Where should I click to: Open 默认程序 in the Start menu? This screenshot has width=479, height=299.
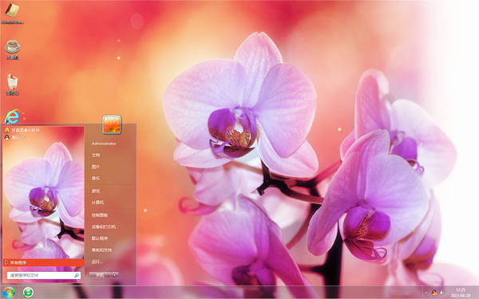pos(100,238)
